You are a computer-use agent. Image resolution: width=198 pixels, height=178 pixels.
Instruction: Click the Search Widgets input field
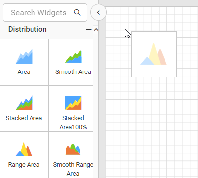(45, 13)
